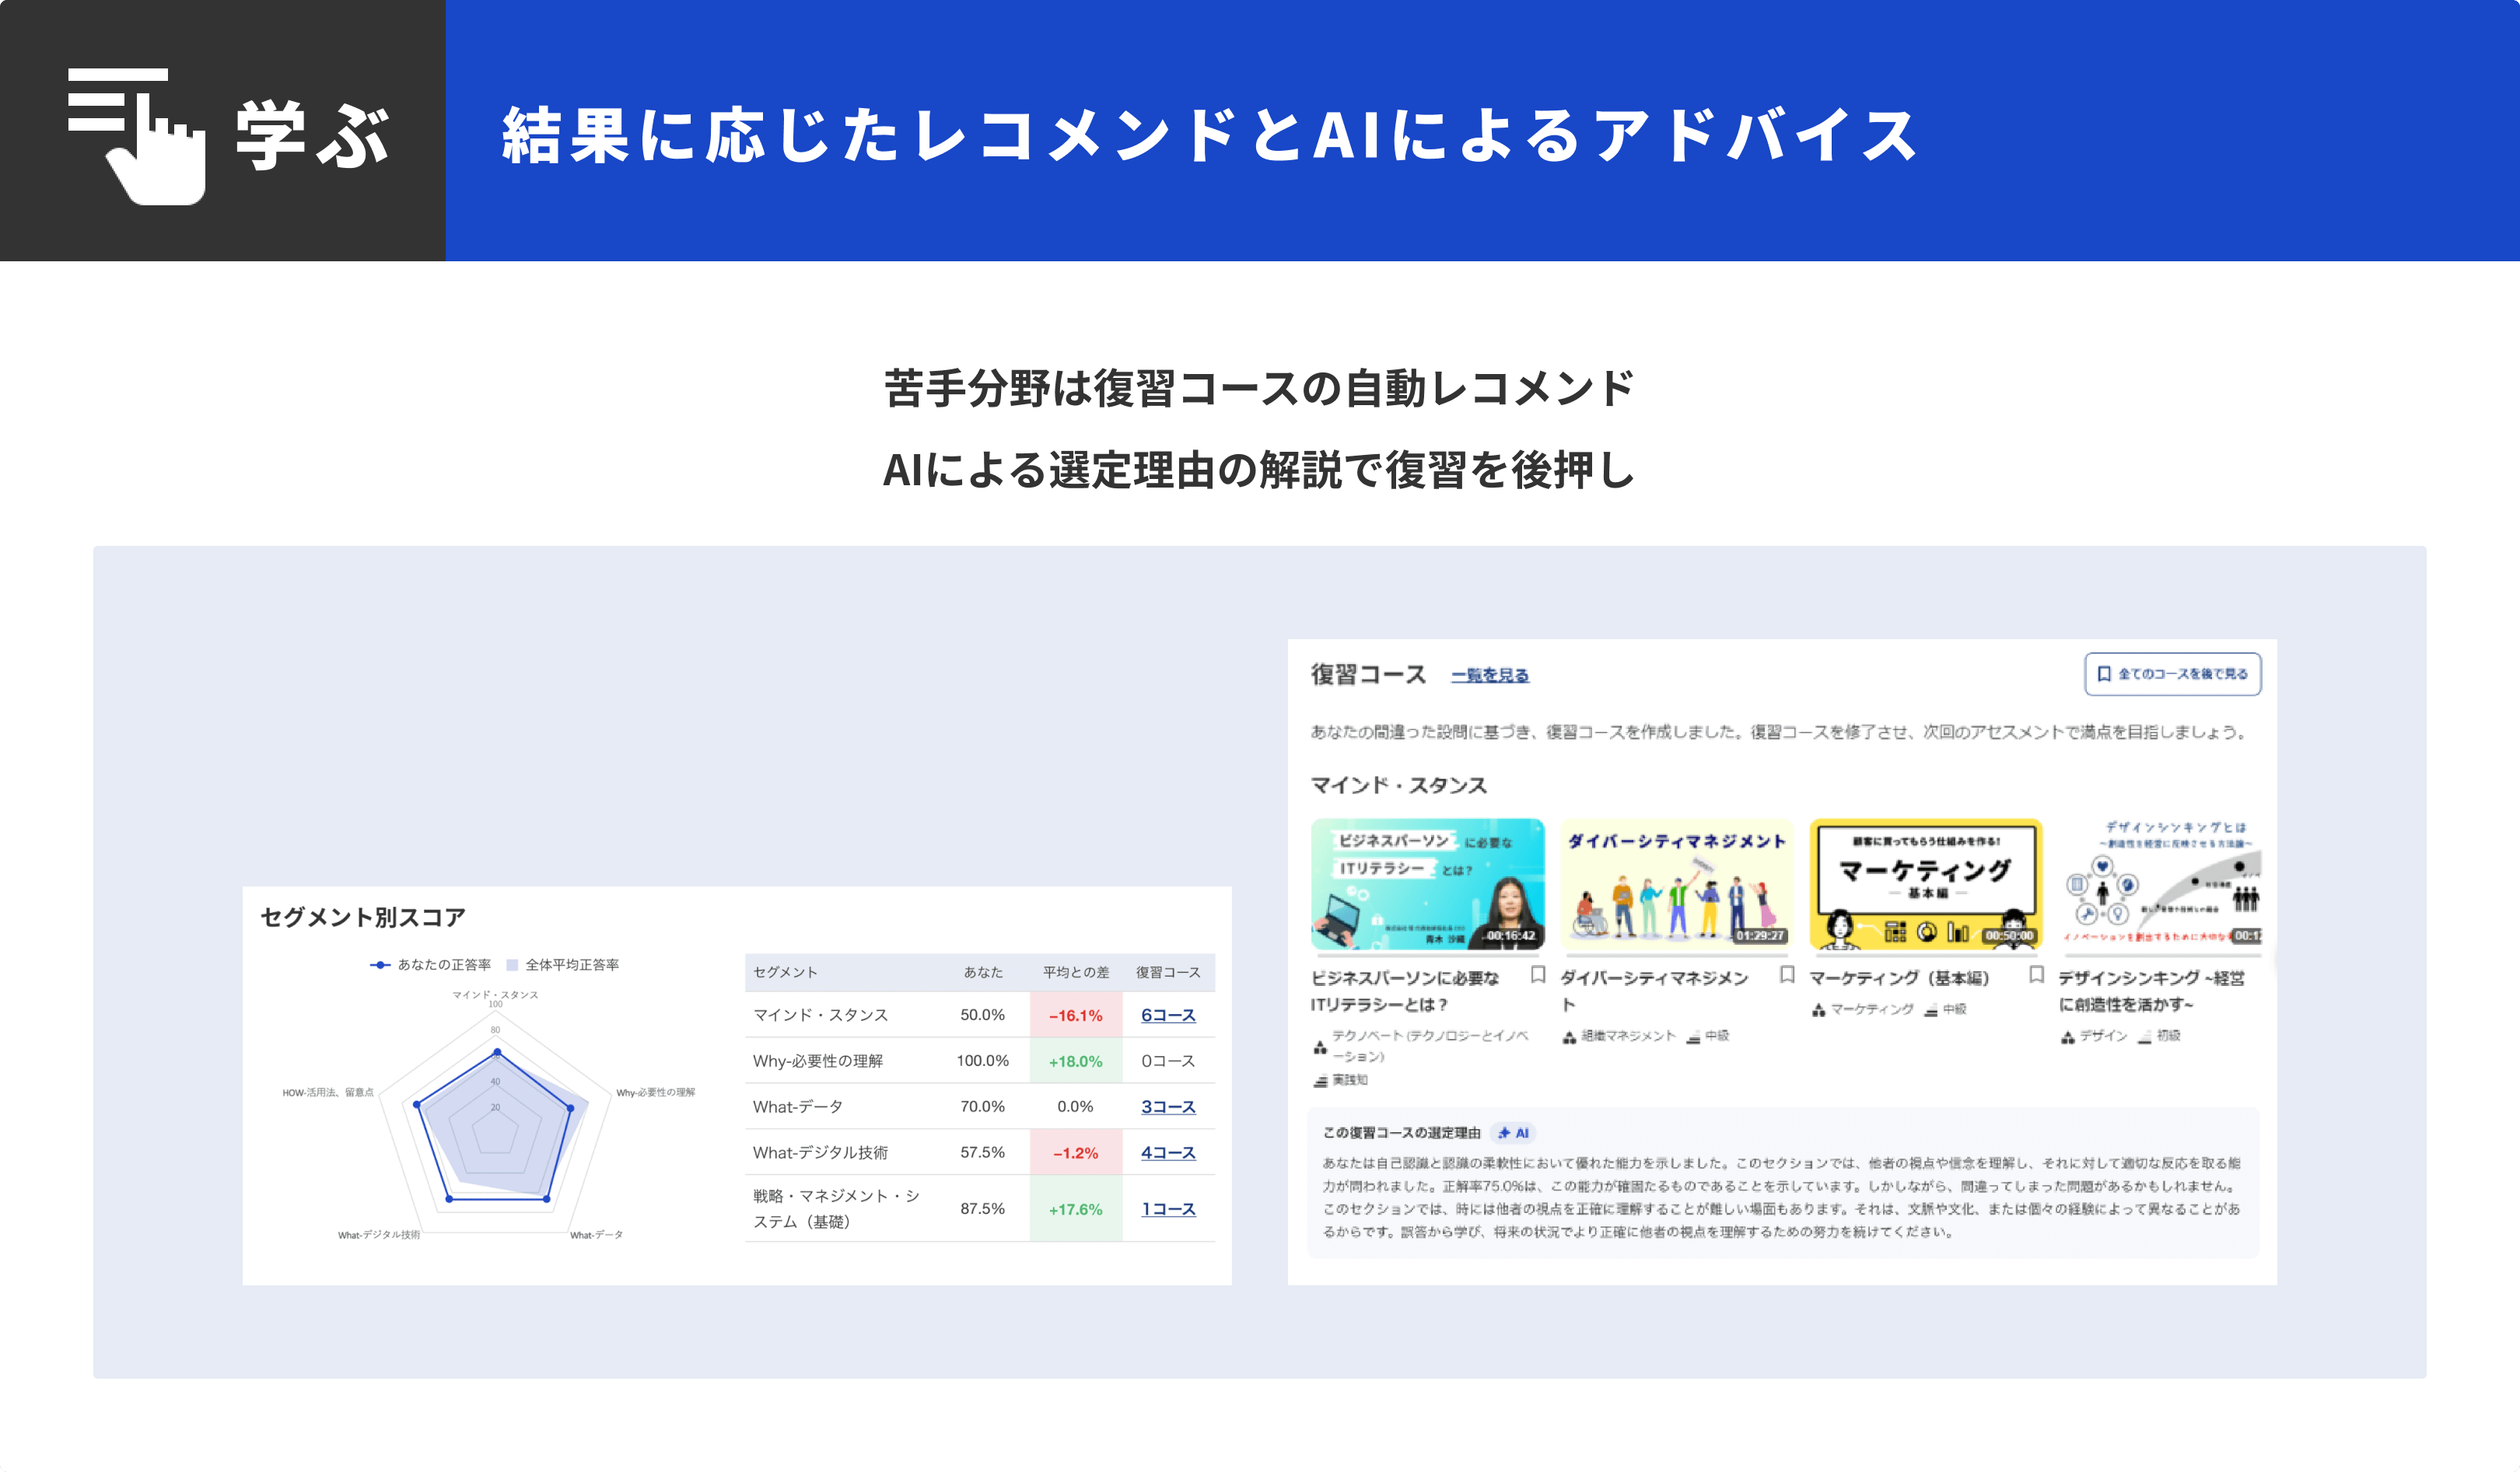
Task: Click the AI sparkle badge
Action: 1513,1133
